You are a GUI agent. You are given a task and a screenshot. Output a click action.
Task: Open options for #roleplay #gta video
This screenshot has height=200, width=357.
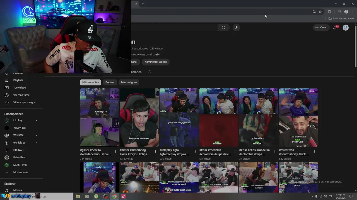[195, 152]
